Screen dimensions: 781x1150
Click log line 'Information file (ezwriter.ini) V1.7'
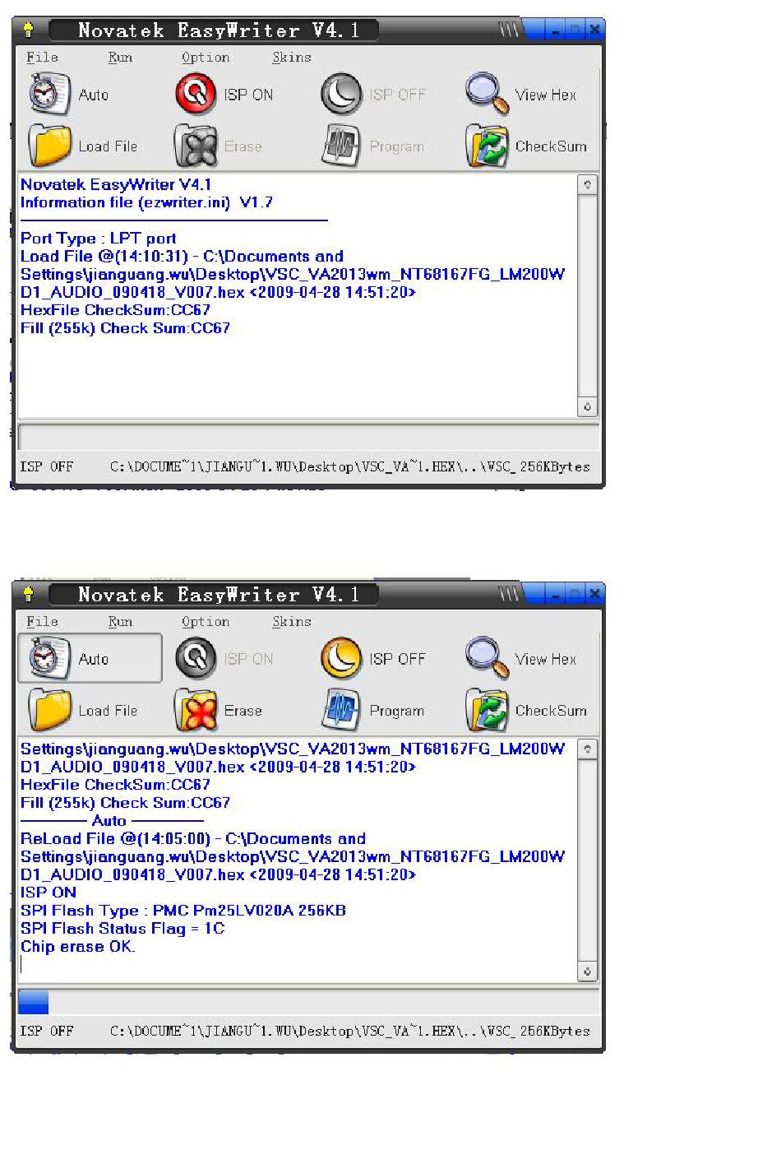[146, 202]
